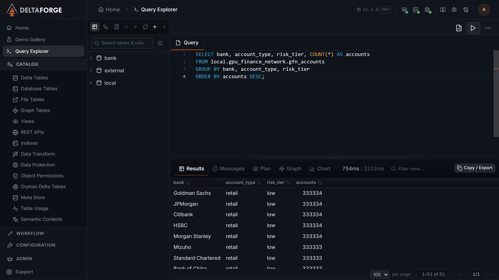Click the plus add icon
This screenshot has width=499, height=280.
tap(155, 27)
